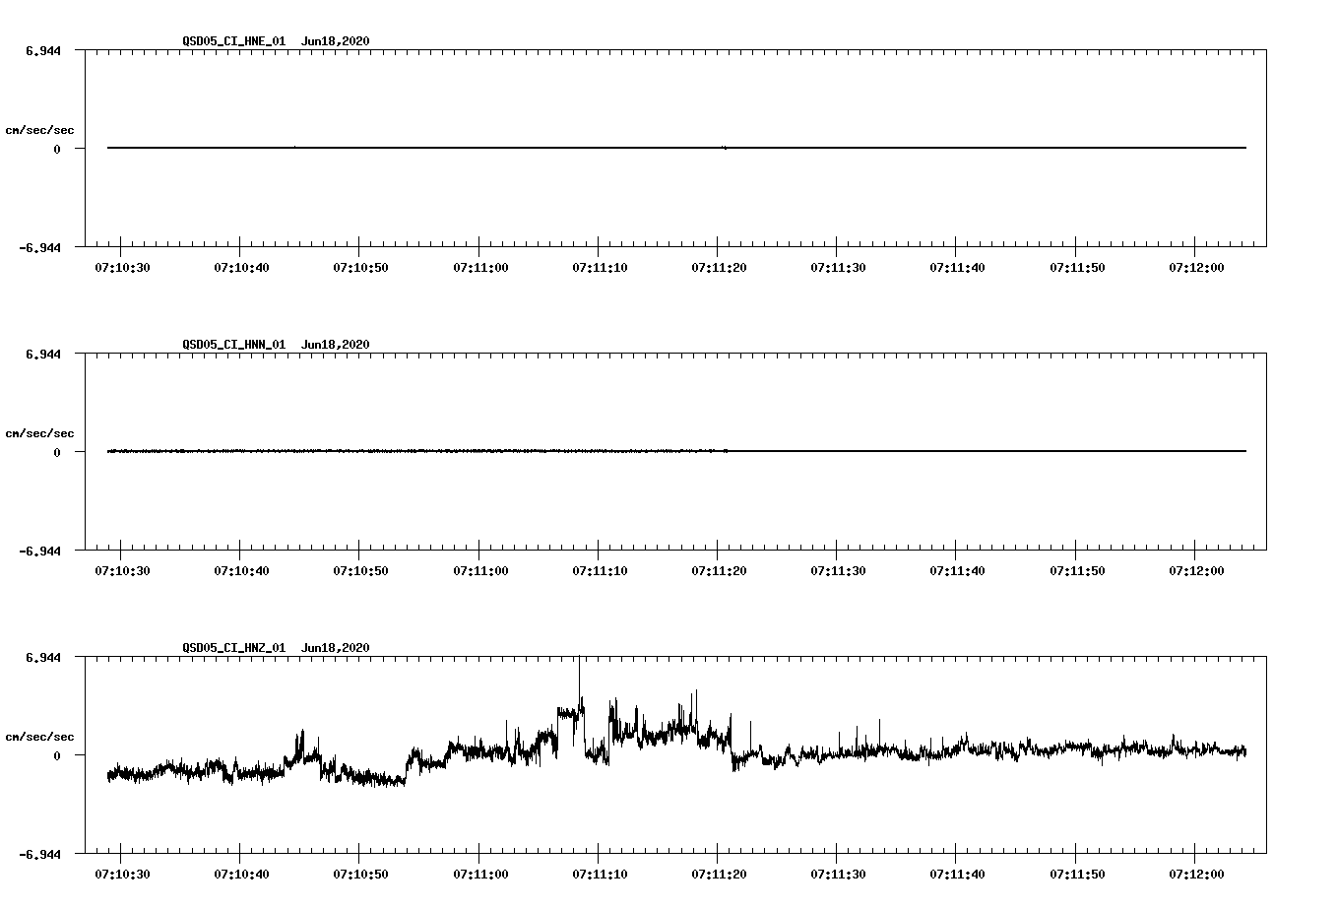This screenshot has width=1337, height=910.
Task: Click the QSD05_CI_HNN_01 plot title
Action: pos(233,345)
